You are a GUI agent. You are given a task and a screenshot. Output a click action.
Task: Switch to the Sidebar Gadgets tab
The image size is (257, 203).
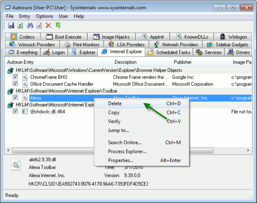227,44
